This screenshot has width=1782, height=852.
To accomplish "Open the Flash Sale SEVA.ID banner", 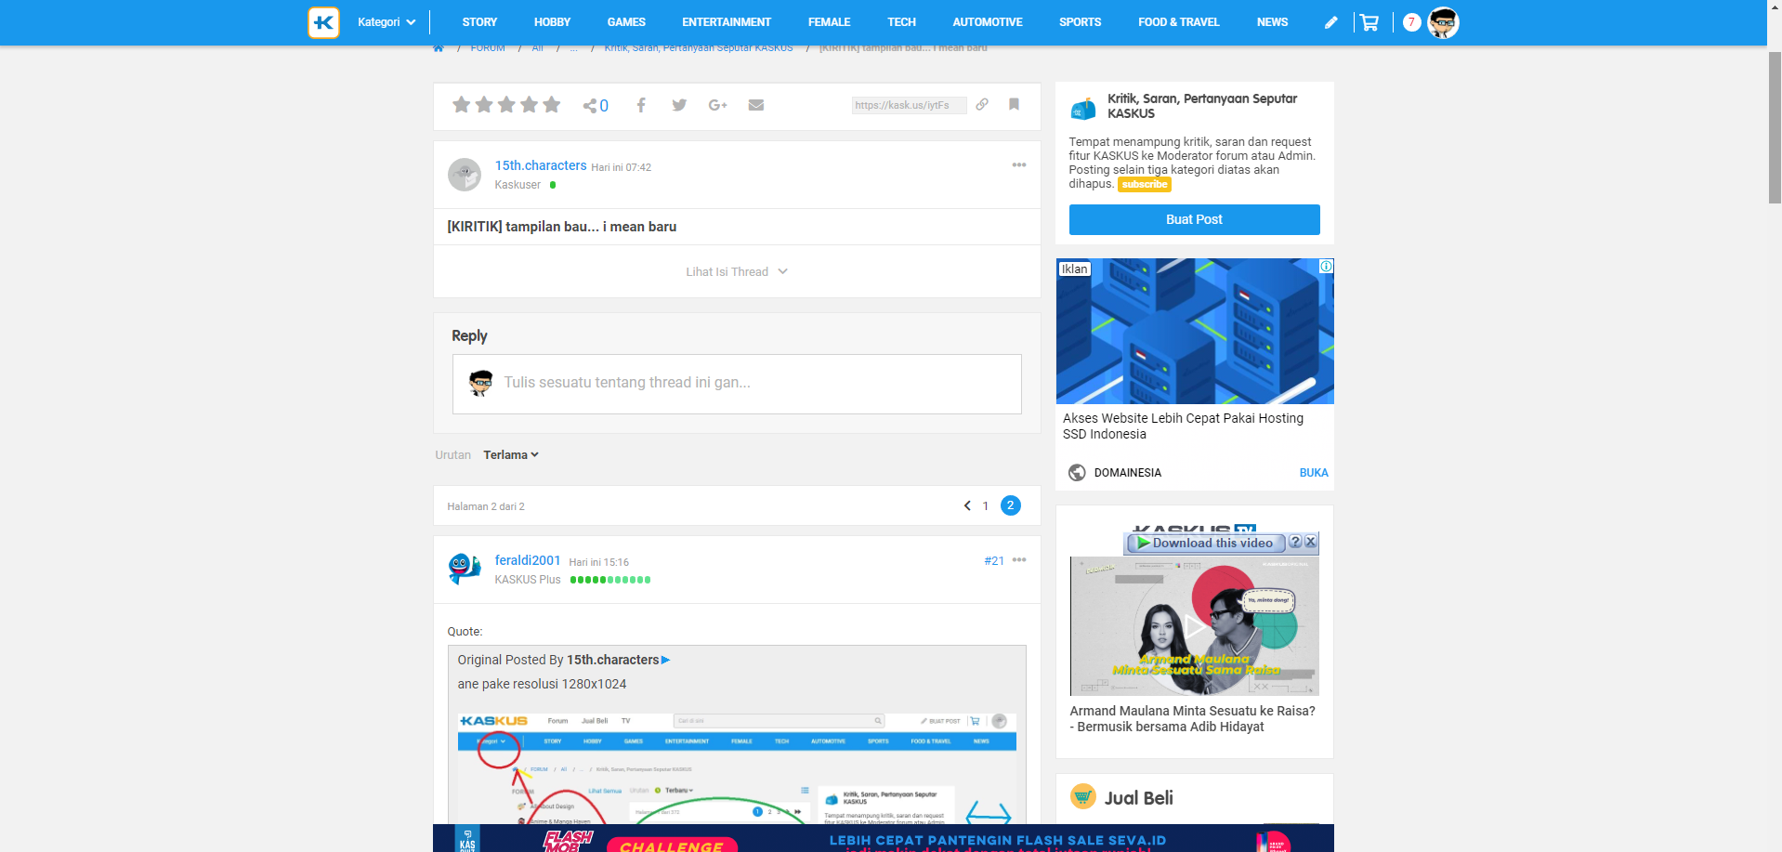I will pyautogui.click(x=884, y=838).
